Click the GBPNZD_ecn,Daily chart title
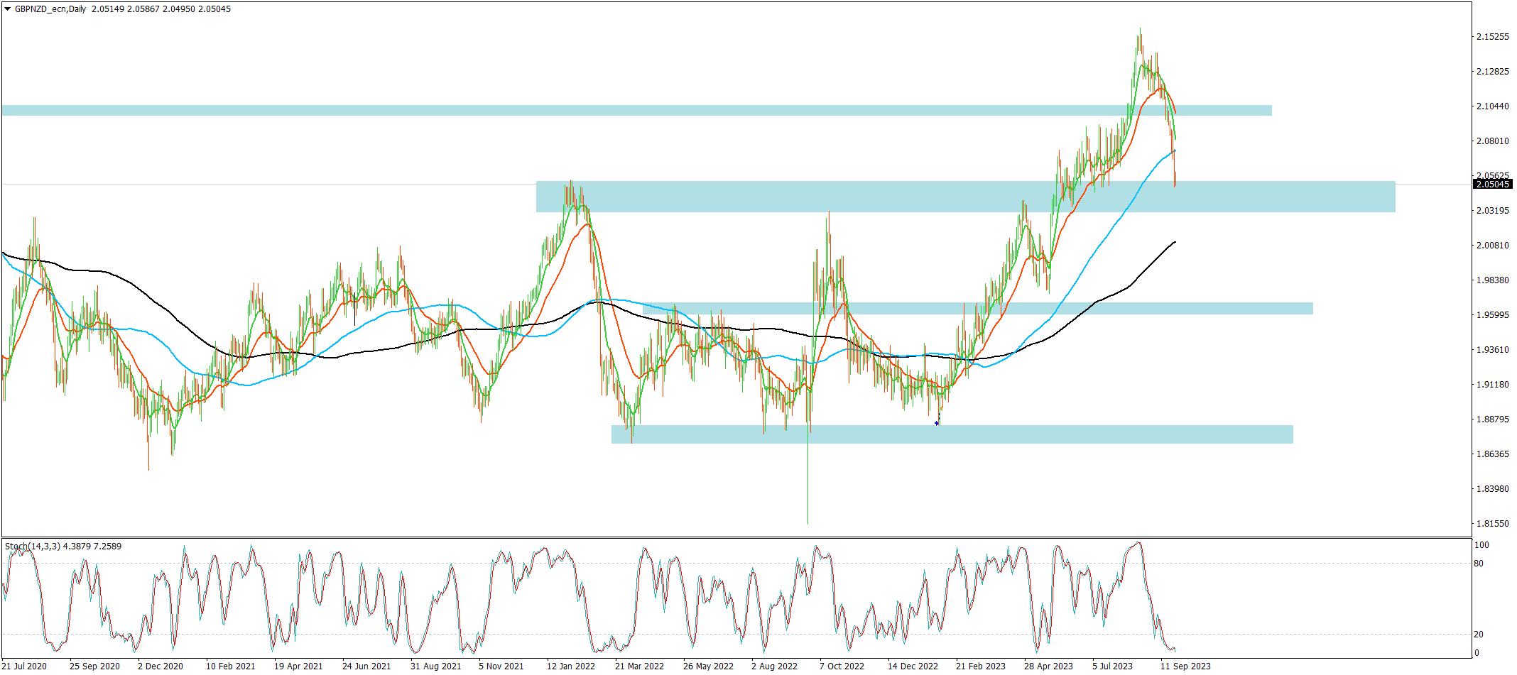Viewport: 1517px width, 675px height. pyautogui.click(x=50, y=9)
